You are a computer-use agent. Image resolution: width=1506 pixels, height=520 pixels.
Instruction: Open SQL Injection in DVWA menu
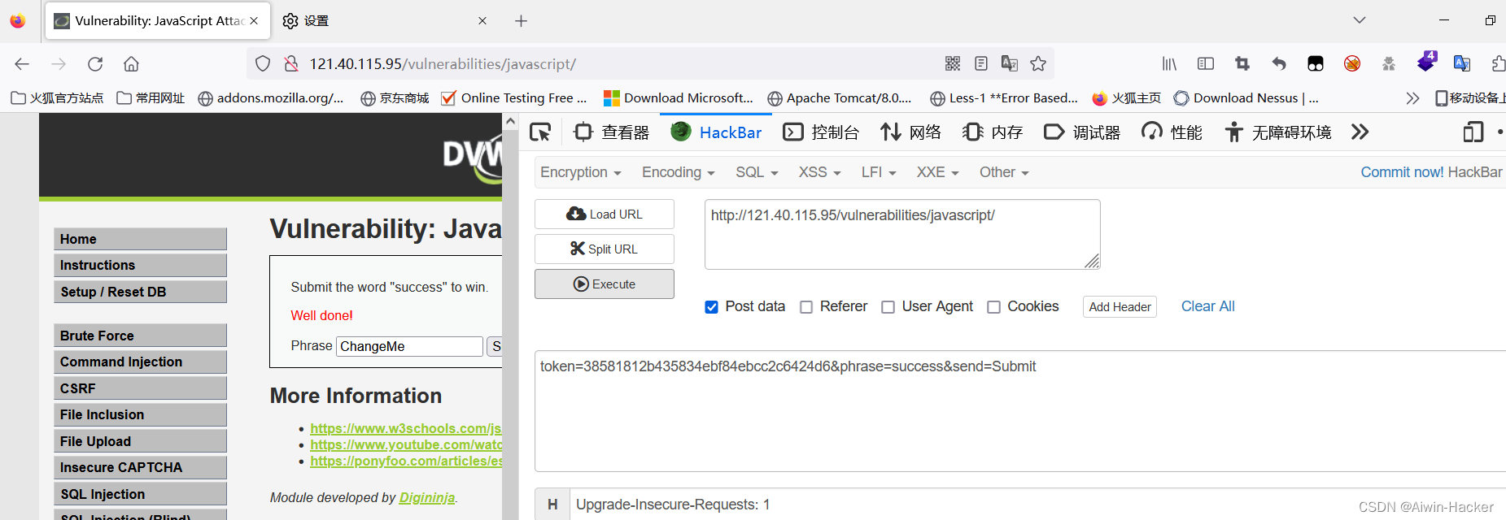140,494
